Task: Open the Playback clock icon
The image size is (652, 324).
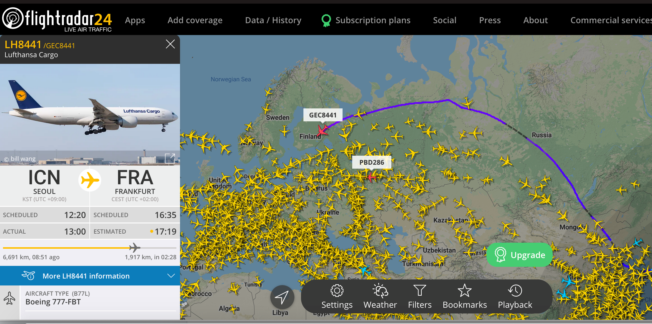Action: [515, 291]
